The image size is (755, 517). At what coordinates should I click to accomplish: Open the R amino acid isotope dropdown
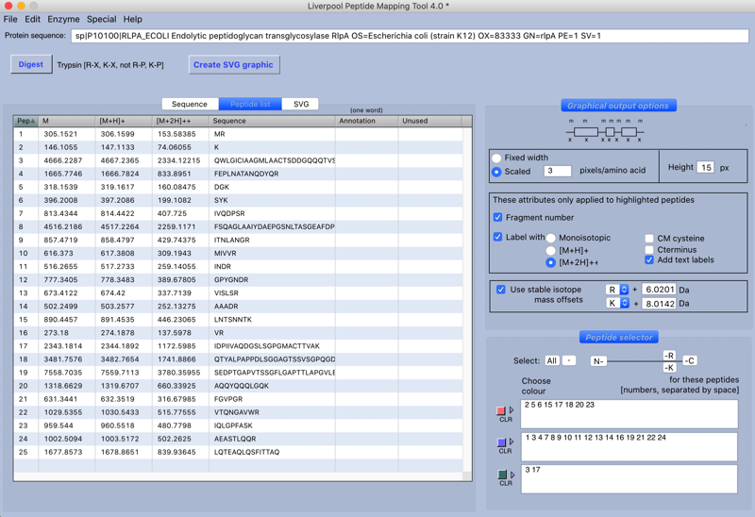point(617,290)
